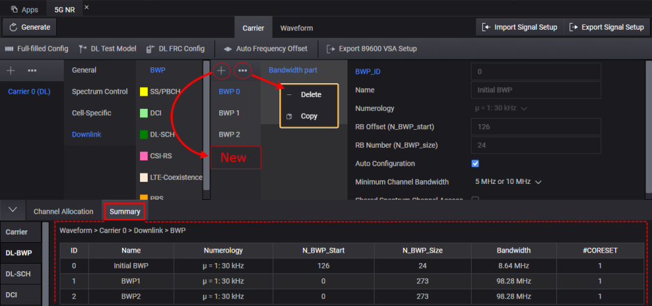Open Minimum Channel Bandwidth dropdown

pyautogui.click(x=508, y=182)
